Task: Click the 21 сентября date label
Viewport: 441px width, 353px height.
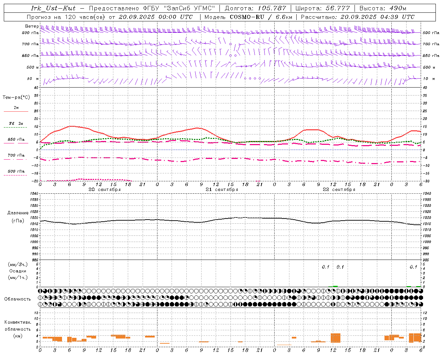Action: point(222,189)
